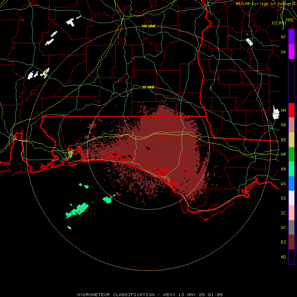Click the RF purple legend color swatch
297x297 pixels.
(291, 37)
